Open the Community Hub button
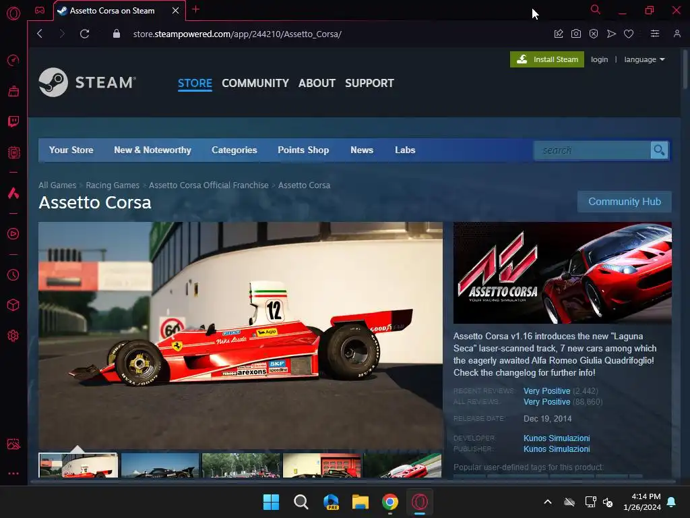 point(625,202)
